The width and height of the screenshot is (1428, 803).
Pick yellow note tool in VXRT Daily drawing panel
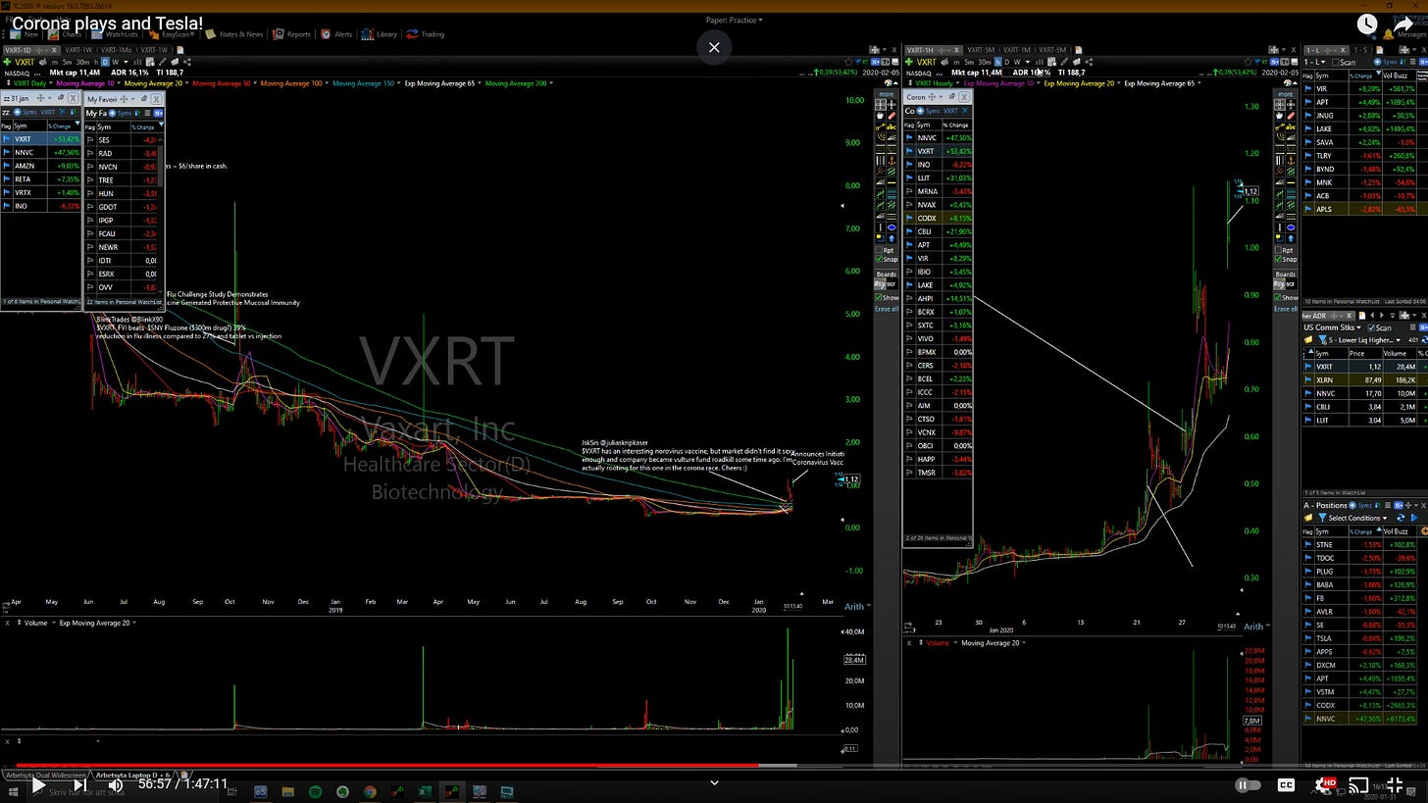(x=880, y=238)
